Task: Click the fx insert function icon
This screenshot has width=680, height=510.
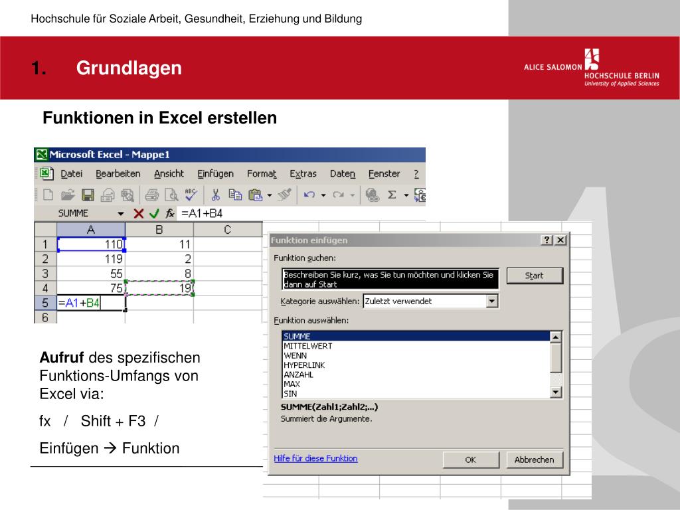Action: (x=170, y=213)
